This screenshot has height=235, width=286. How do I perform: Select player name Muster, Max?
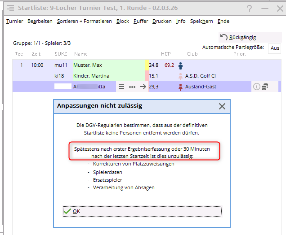(x=88, y=65)
